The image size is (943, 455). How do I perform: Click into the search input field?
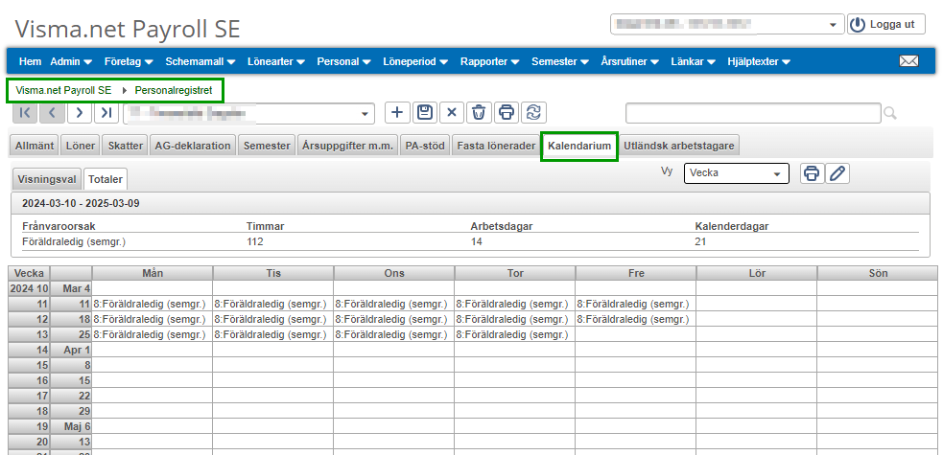[x=753, y=113]
